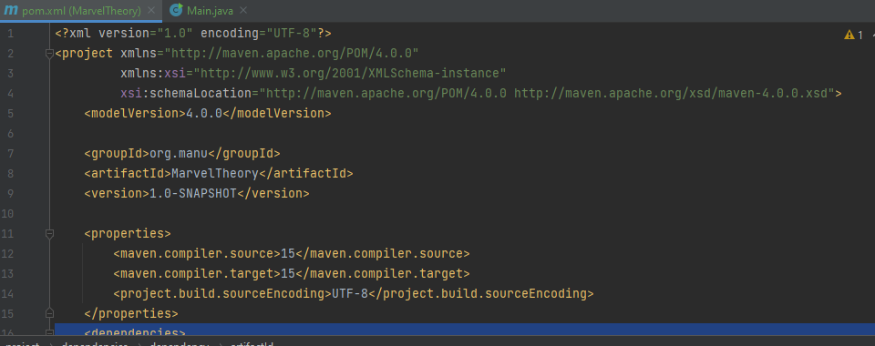
Task: Click the Maven icon on pom.xml tab
Action: [11, 11]
